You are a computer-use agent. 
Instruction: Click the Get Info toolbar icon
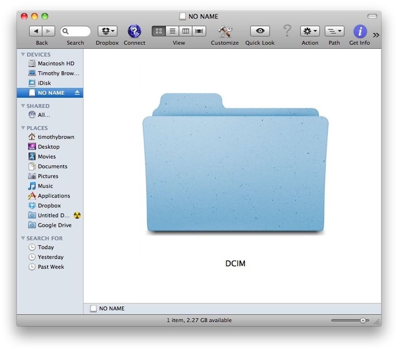pos(359,31)
